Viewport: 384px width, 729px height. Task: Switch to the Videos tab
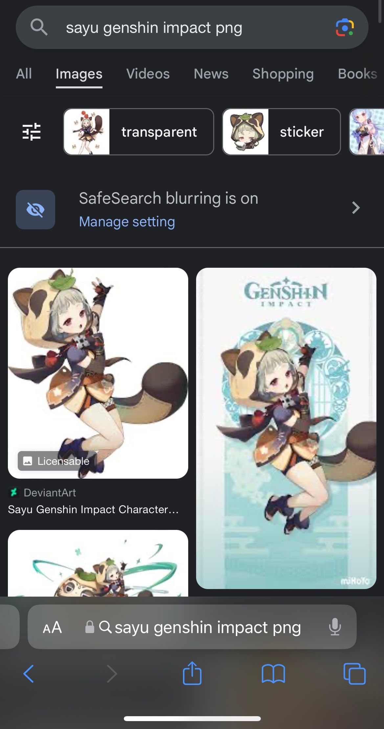[x=148, y=74]
